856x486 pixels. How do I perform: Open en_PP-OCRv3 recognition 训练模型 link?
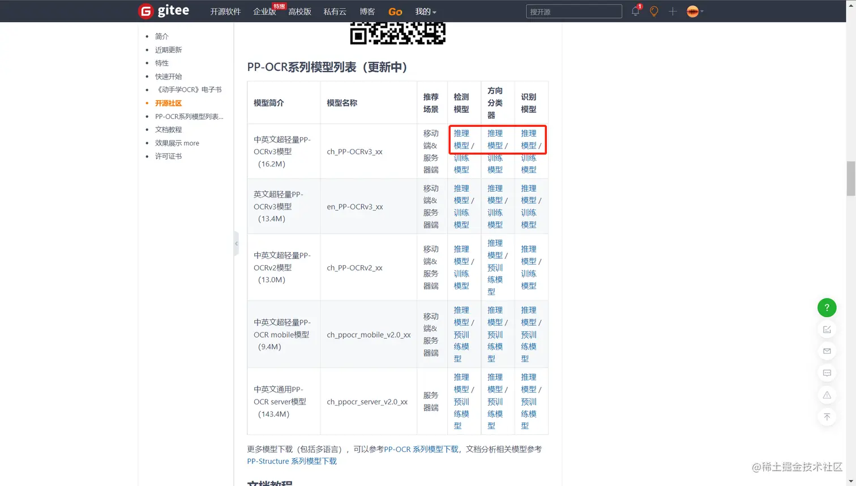[529, 219]
